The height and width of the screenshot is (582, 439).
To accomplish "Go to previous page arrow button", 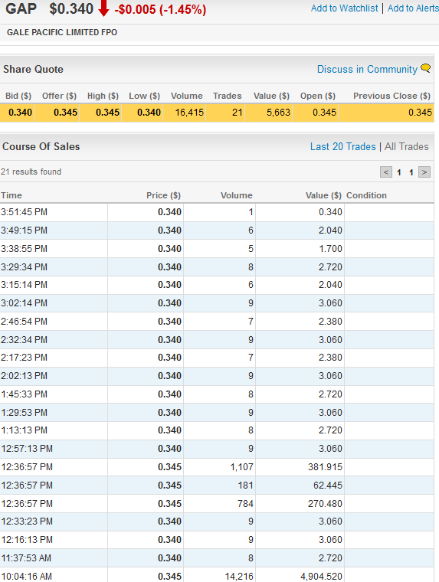I will click(386, 172).
